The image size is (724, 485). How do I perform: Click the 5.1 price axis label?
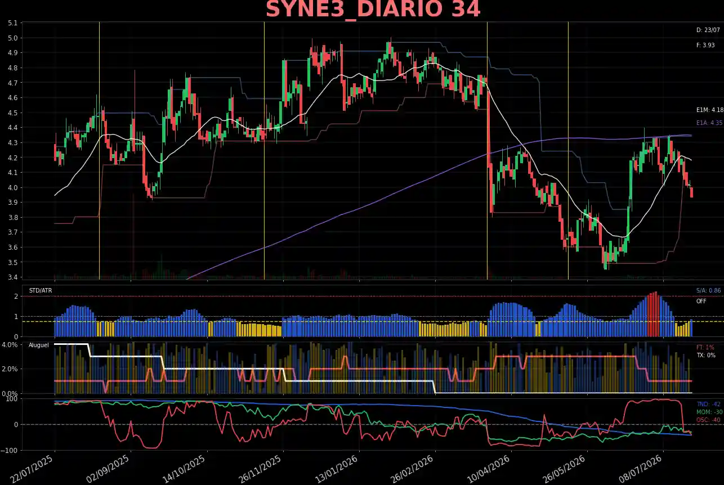[x=12, y=23]
